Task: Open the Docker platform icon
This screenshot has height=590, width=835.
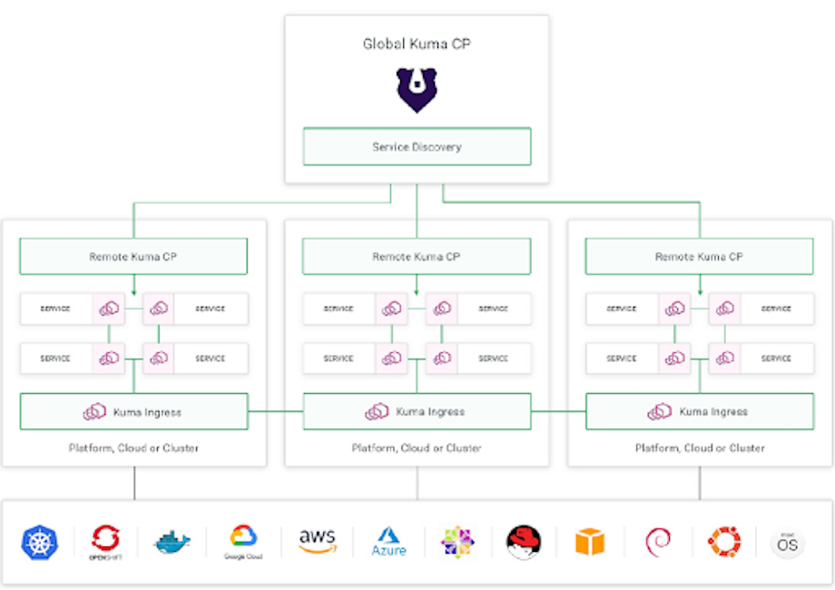Action: tap(172, 542)
